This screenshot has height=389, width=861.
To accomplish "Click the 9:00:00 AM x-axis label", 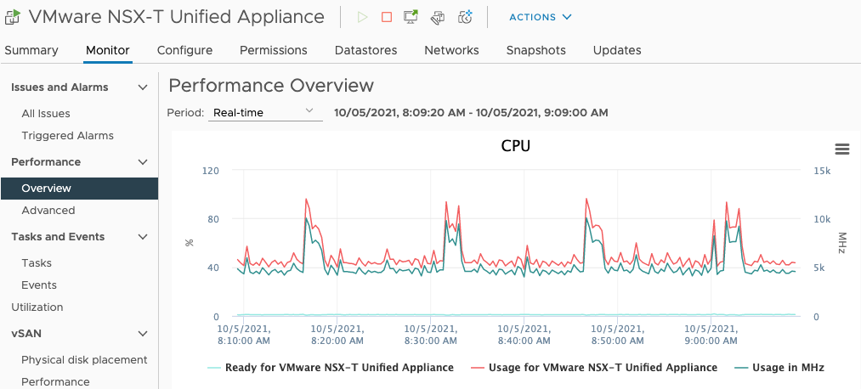I will (711, 335).
